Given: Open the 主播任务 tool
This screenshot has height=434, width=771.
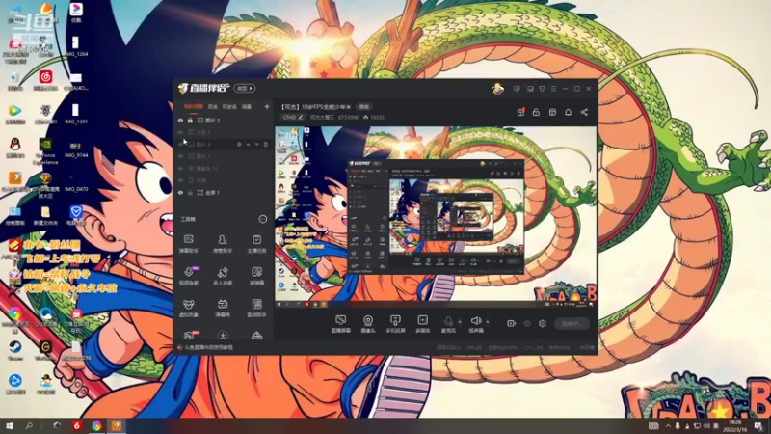Looking at the screenshot, I should point(256,244).
